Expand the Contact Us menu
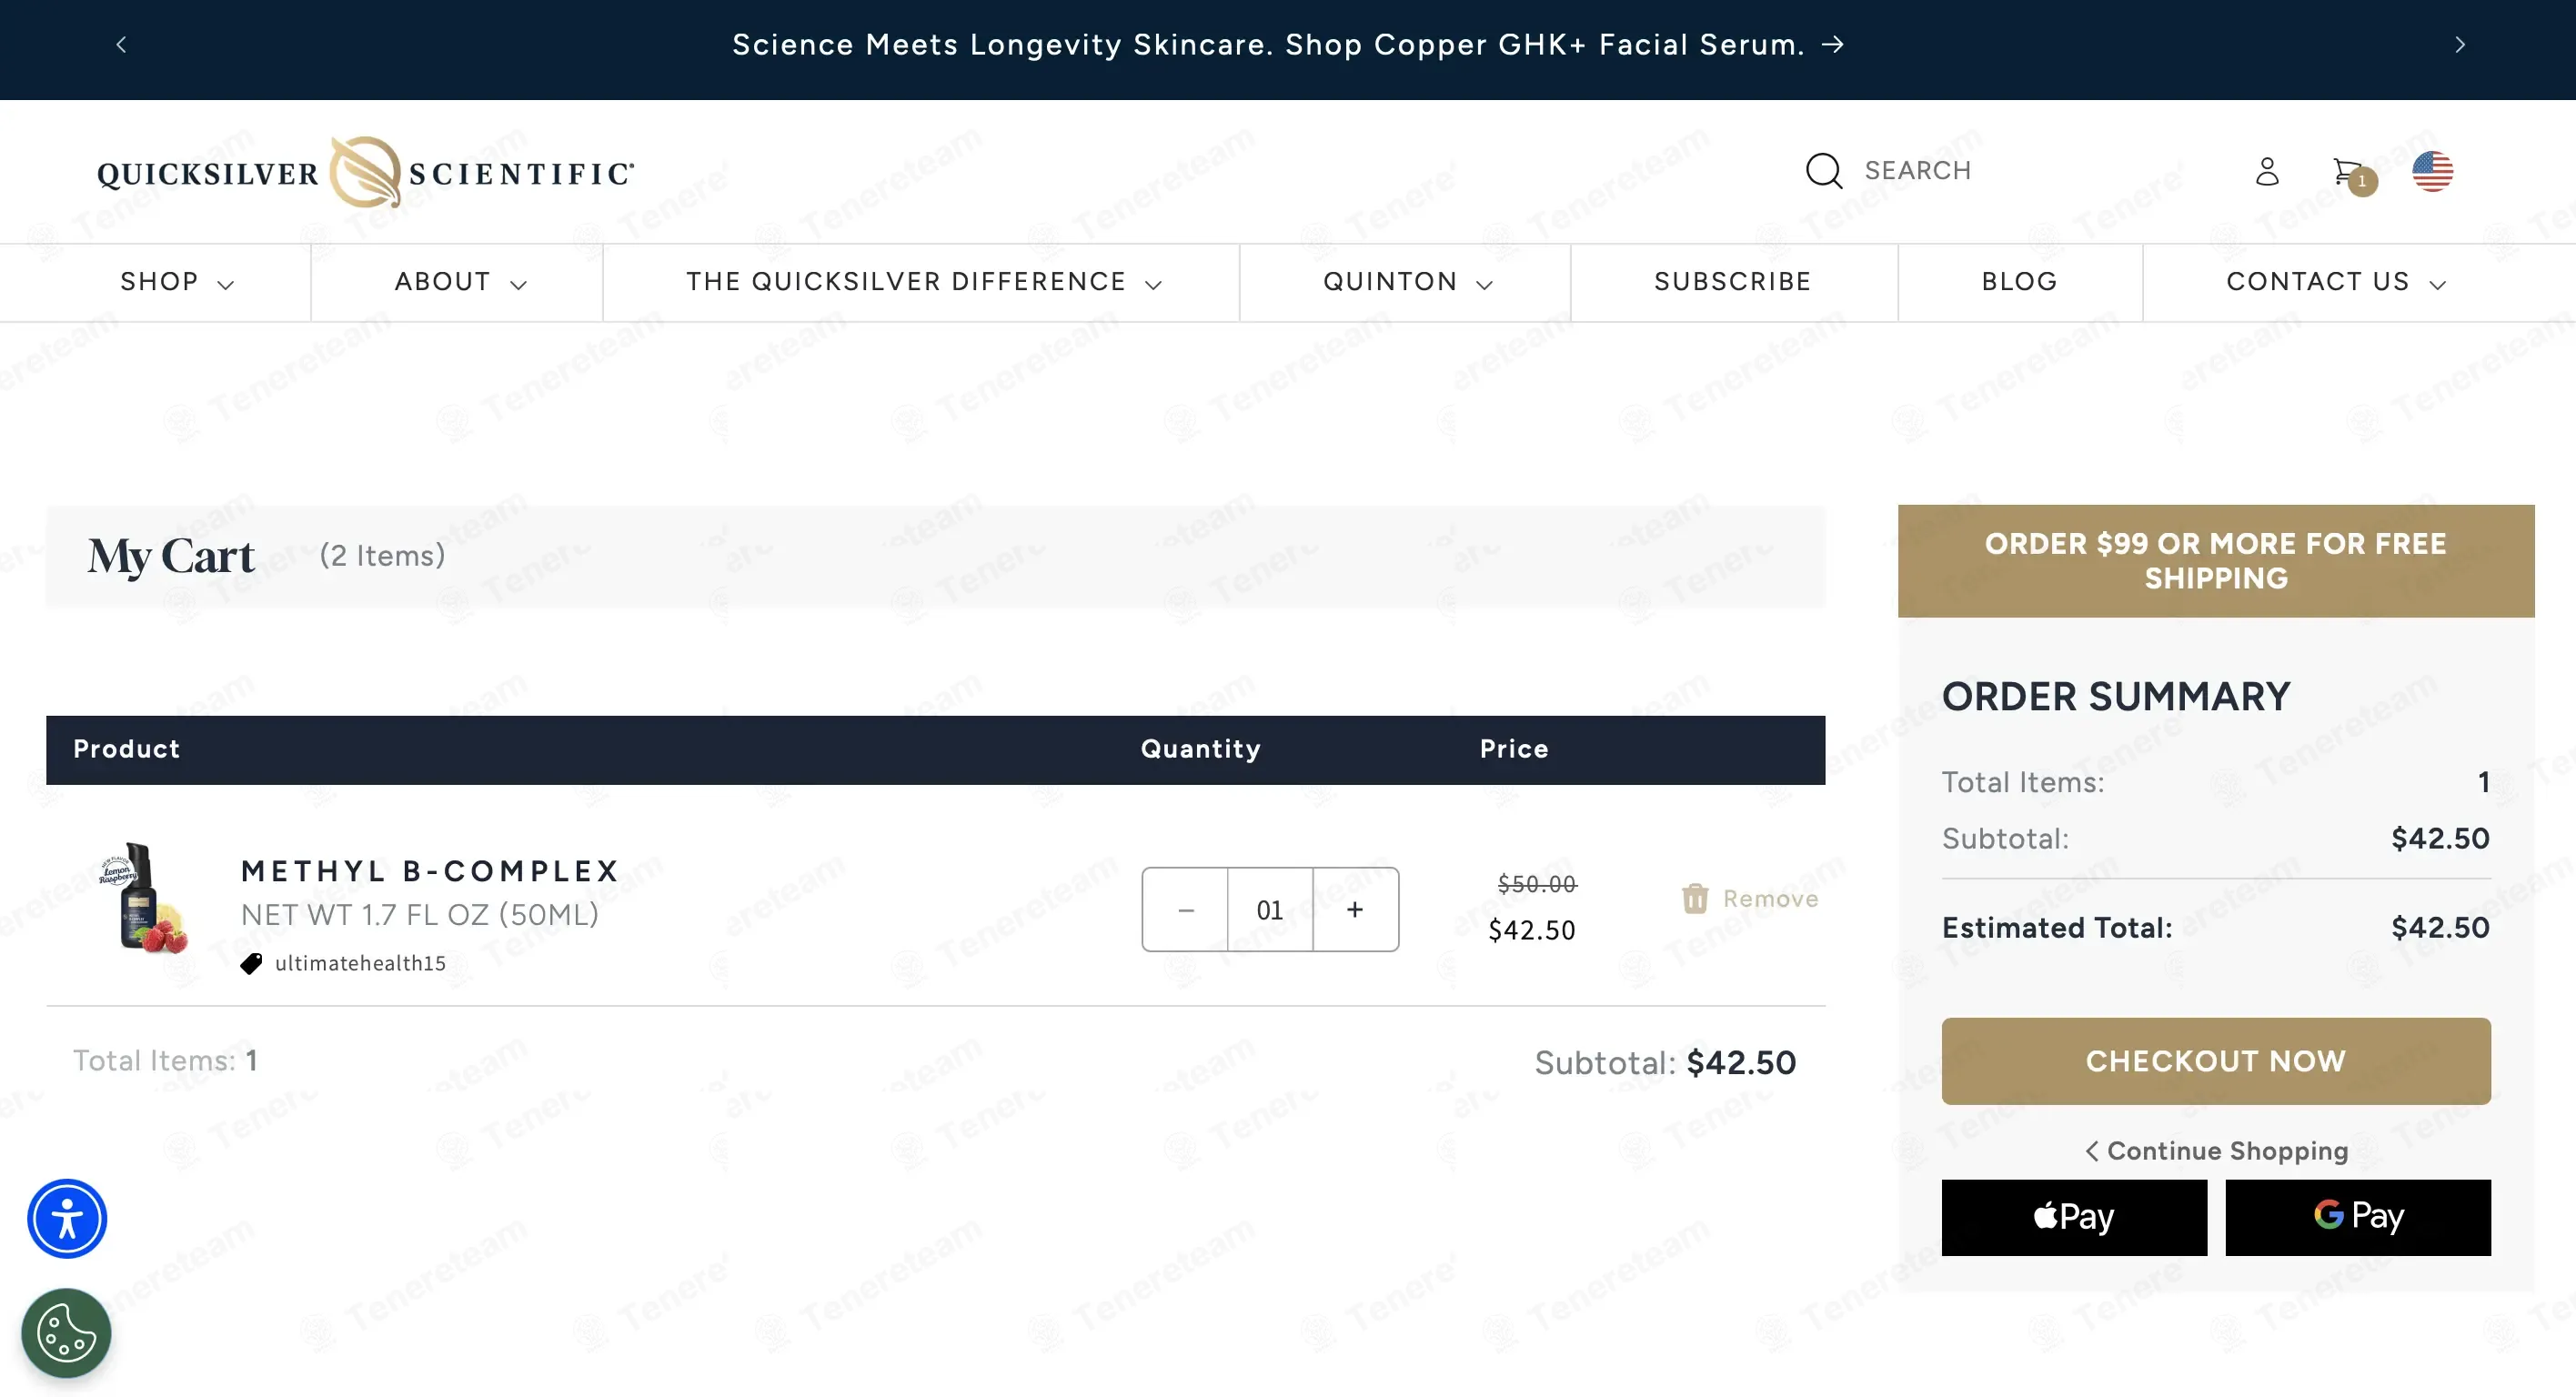Screen dimensions: 2576x1397 point(2336,282)
